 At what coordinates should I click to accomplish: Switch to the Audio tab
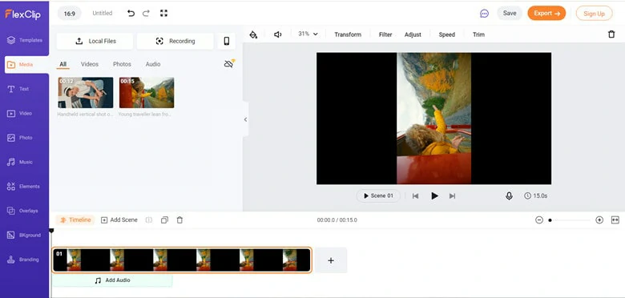153,64
